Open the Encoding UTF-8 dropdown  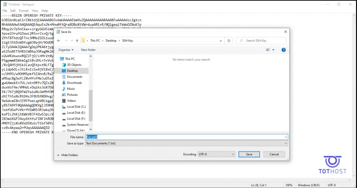tap(216, 154)
